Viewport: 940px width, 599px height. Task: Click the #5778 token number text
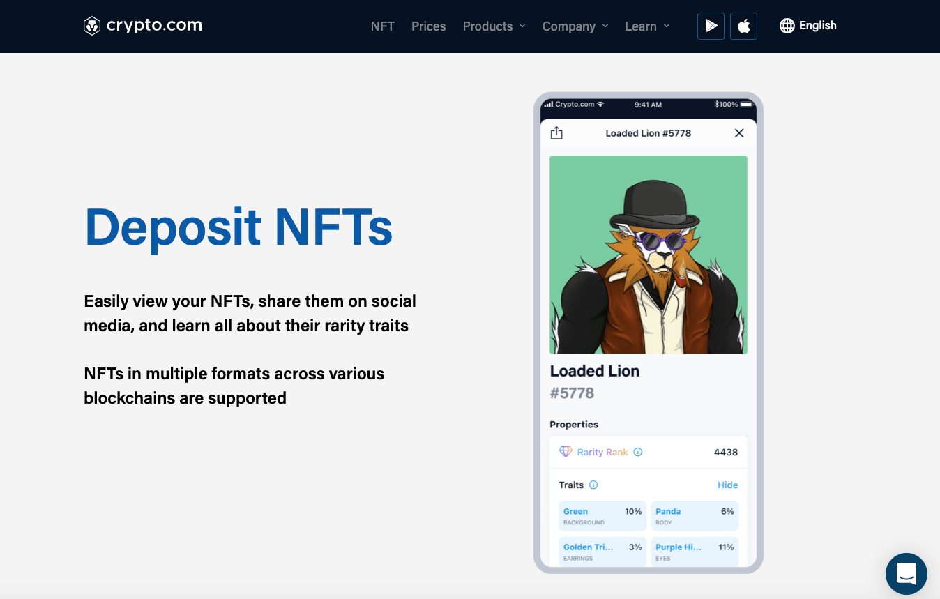pyautogui.click(x=572, y=393)
